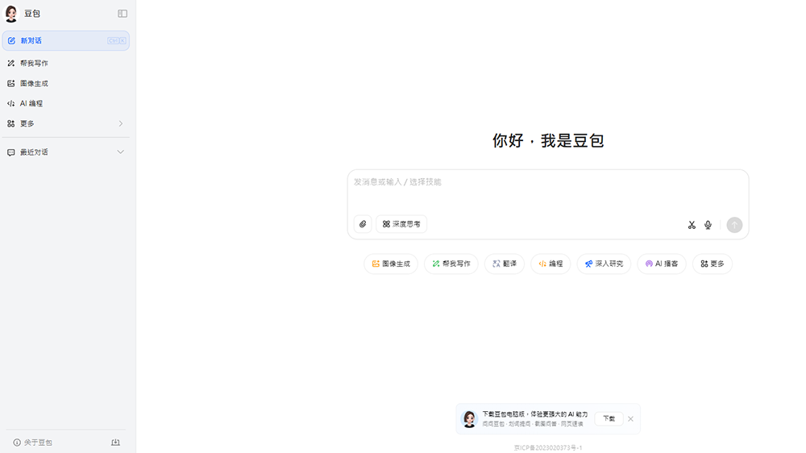Select the 编程 skill chip
Image resolution: width=806 pixels, height=453 pixels.
550,264
